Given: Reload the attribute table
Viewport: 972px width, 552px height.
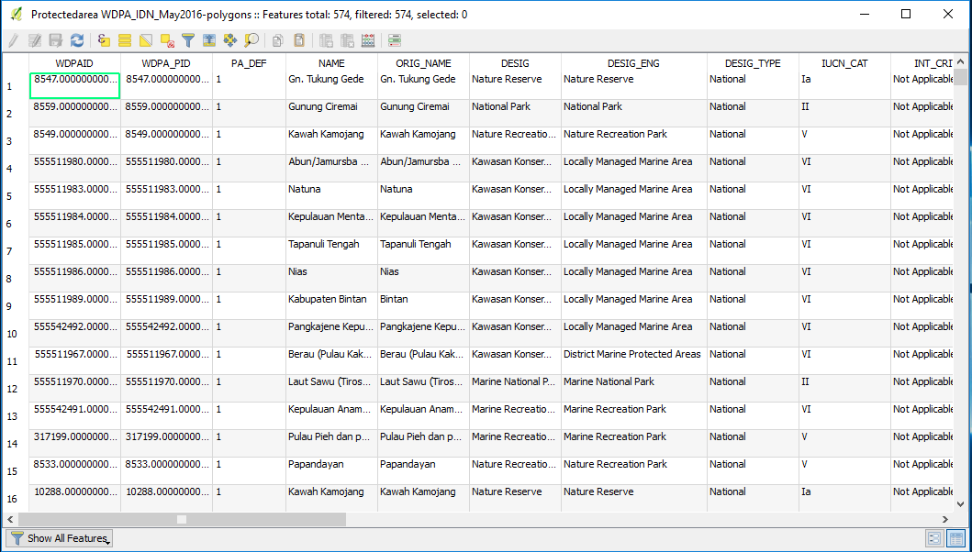Looking at the screenshot, I should [77, 41].
